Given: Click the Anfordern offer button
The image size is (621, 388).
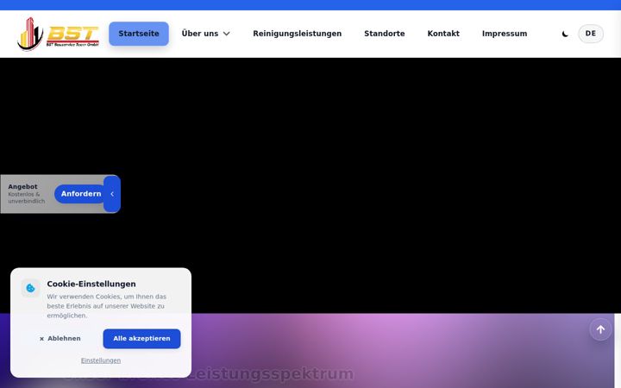Looking at the screenshot, I should (80, 194).
